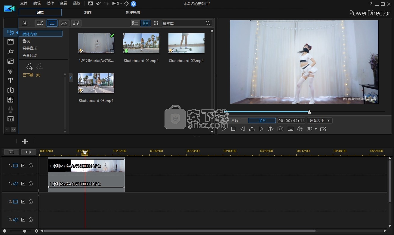Filter library to show only audio
The height and width of the screenshot is (235, 394).
point(76,23)
